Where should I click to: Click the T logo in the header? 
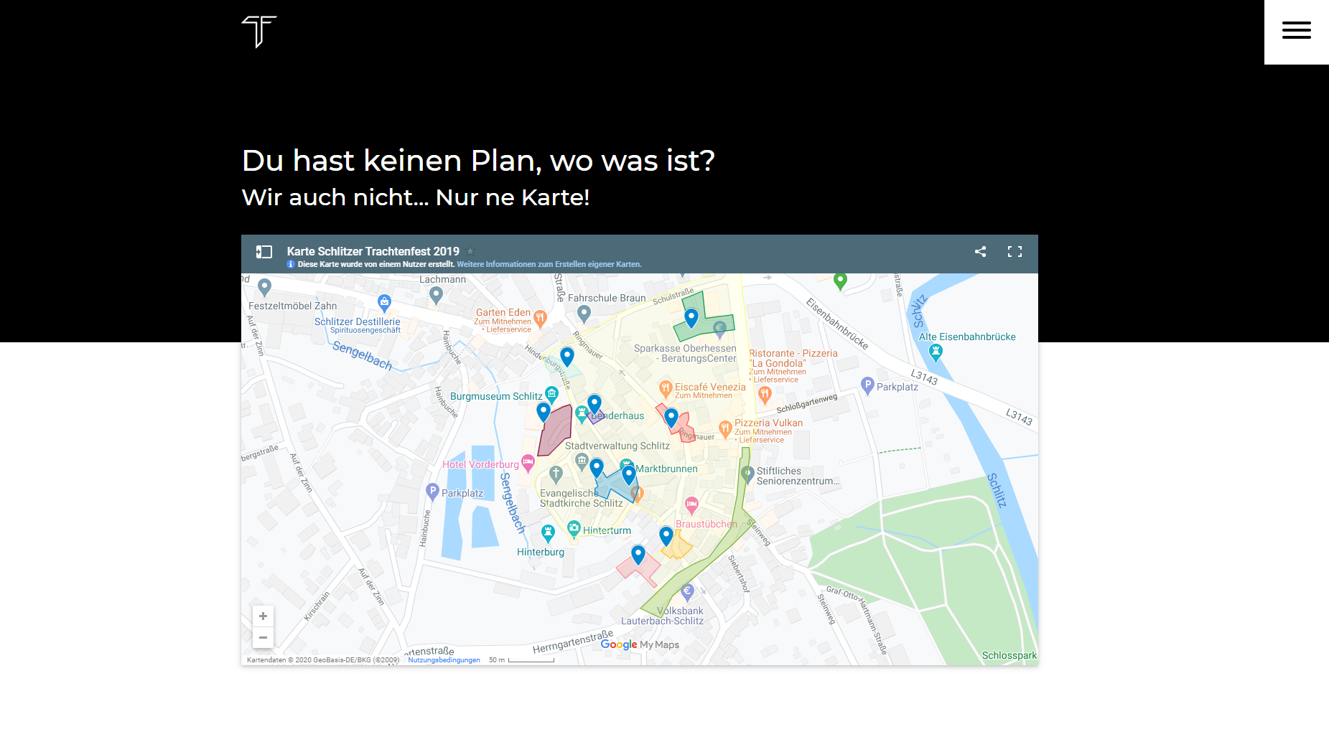point(259,32)
